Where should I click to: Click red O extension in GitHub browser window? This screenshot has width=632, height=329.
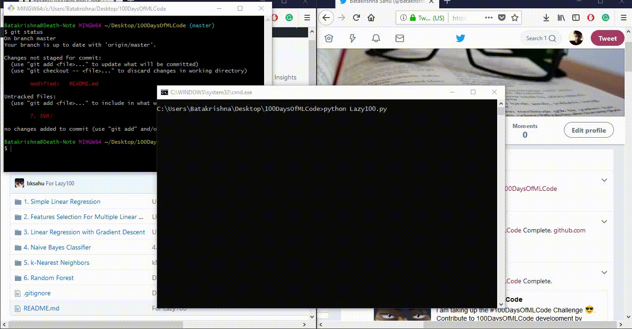click(x=274, y=18)
